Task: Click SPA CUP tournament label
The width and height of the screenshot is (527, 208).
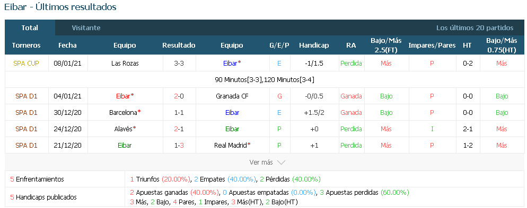Action: 26,63
